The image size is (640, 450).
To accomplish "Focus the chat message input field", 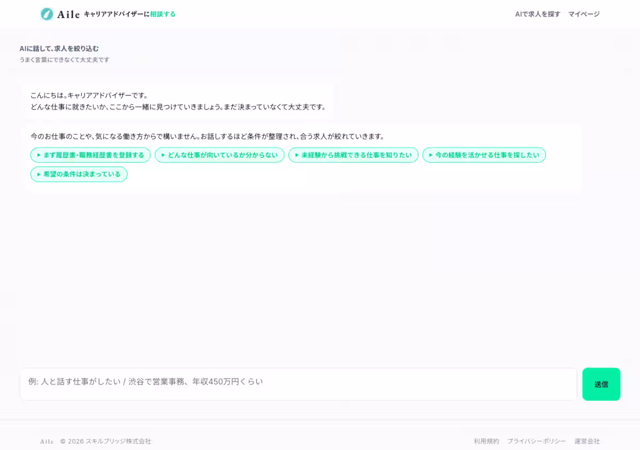I will click(x=299, y=384).
